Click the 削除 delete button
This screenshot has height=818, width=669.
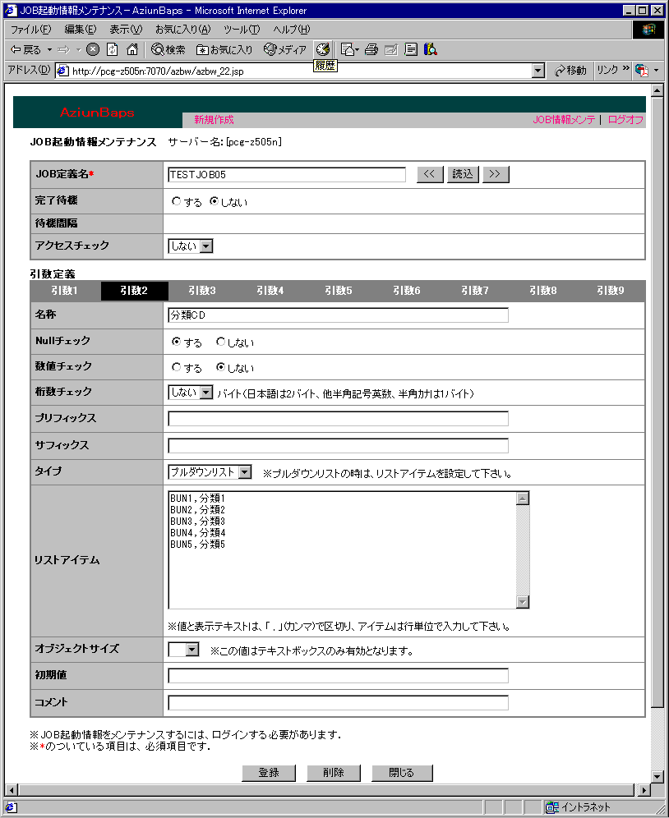coord(334,773)
